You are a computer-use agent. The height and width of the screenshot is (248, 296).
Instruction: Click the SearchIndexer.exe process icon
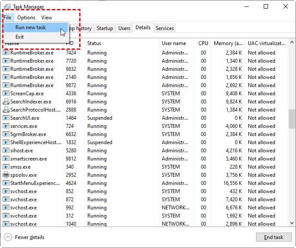6,102
